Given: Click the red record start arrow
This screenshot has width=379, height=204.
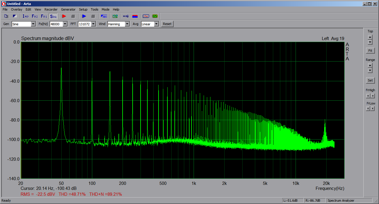Looking at the screenshot, I should pyautogui.click(x=64, y=16).
